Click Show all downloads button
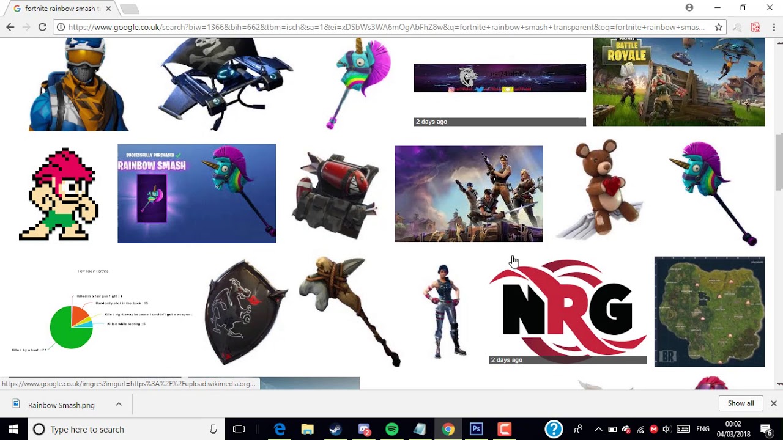This screenshot has width=783, height=440. 741,403
